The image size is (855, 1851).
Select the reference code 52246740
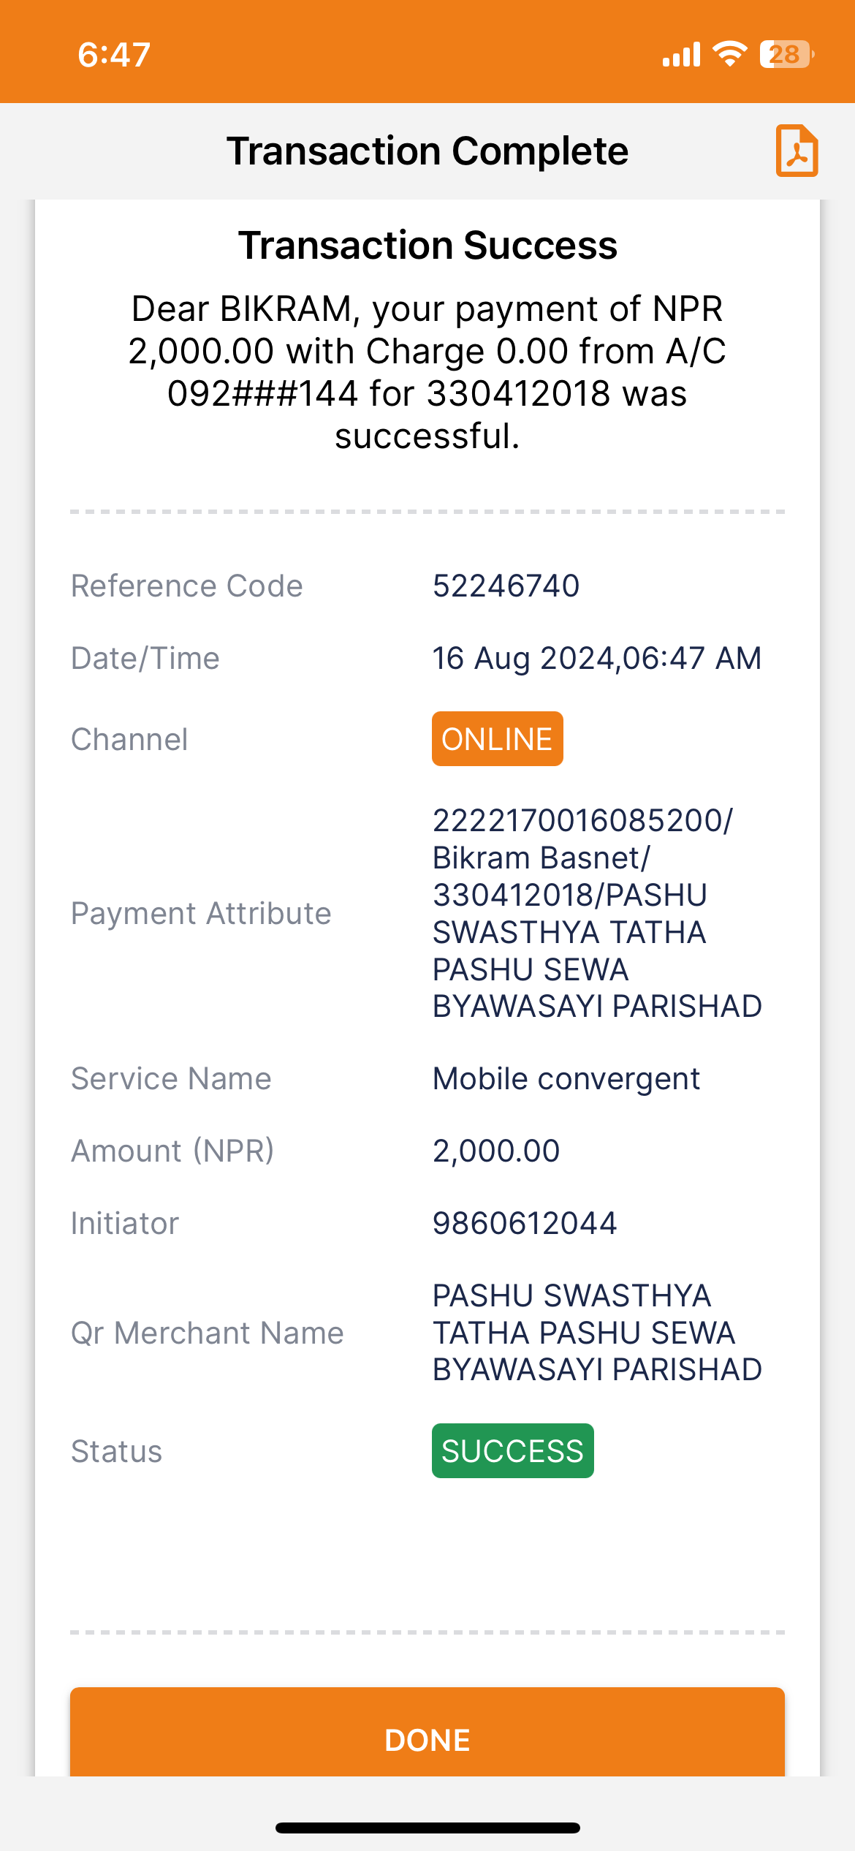tap(506, 586)
